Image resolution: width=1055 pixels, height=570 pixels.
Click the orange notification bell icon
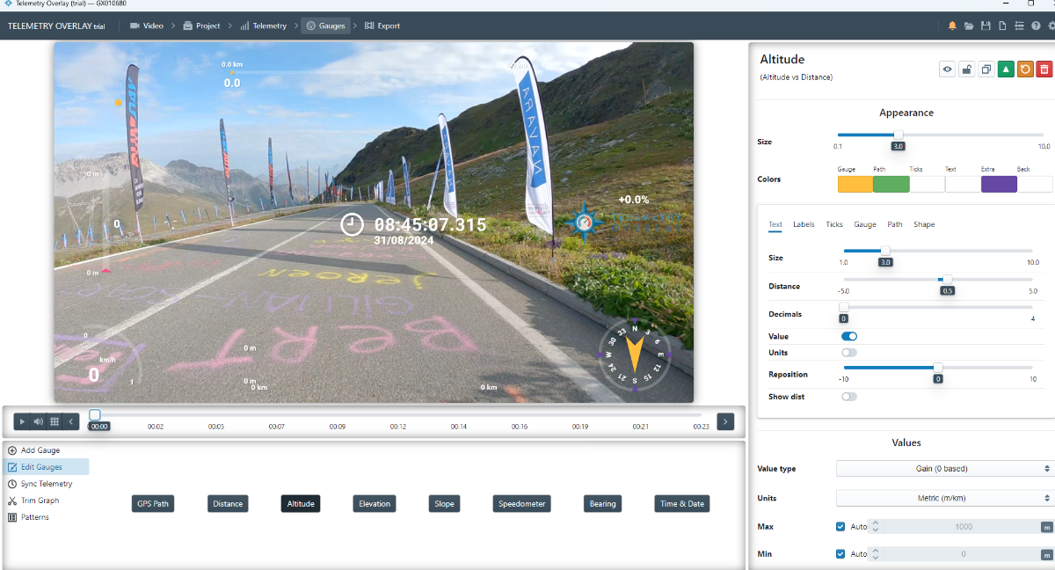952,26
